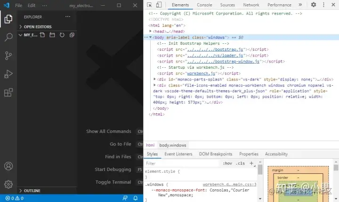The width and height of the screenshot is (339, 202).
Task: Toggle DevTools device toolbar
Action: [159, 5]
